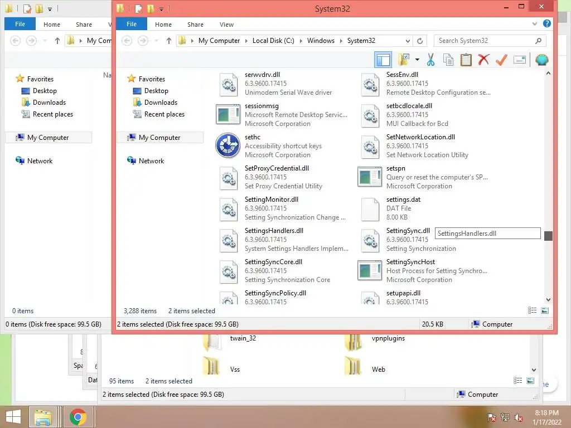Open Home tab in System32 window
Screen dimensions: 571x428
163,25
